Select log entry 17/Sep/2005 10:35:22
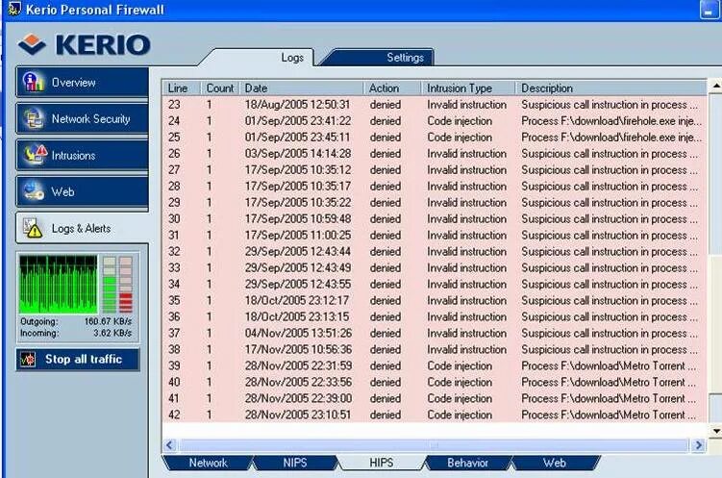Viewport: 722px width, 478px height. pos(435,203)
